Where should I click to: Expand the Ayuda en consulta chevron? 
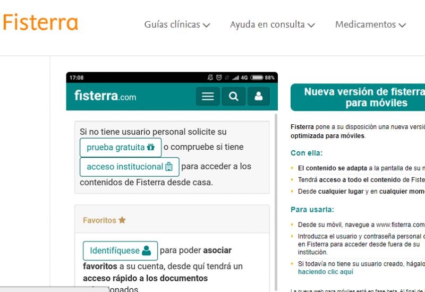[311, 25]
